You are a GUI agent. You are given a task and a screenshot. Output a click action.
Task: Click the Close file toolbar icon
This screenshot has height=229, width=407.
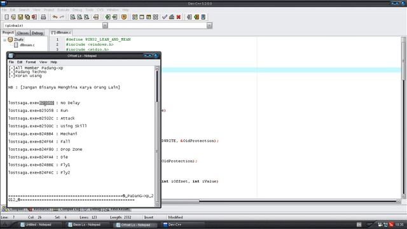[x=34, y=17]
